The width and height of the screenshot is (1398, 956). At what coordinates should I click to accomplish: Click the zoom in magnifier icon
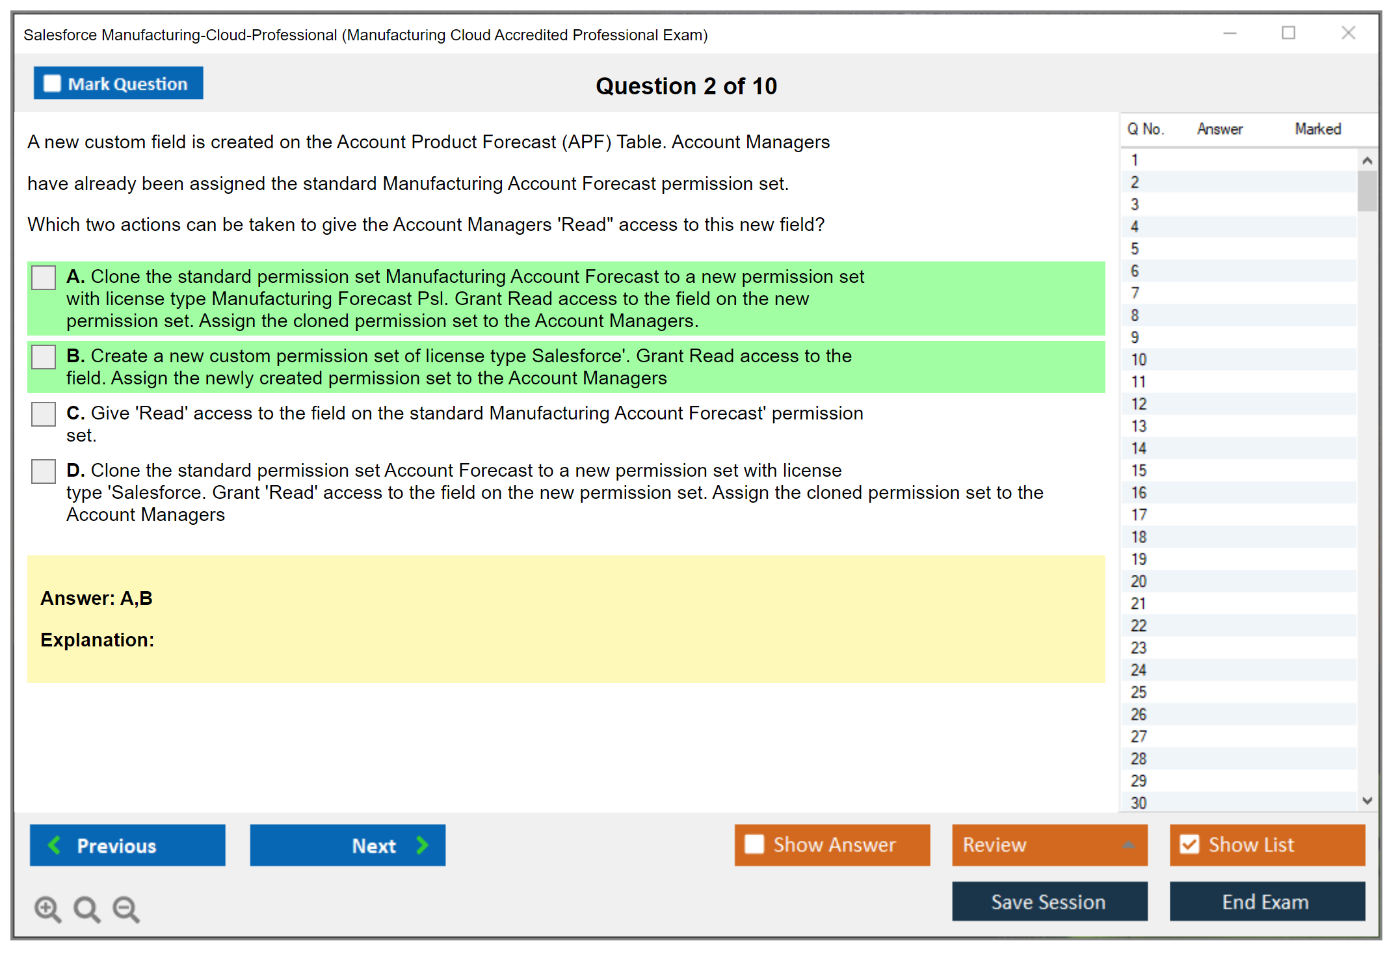47,909
